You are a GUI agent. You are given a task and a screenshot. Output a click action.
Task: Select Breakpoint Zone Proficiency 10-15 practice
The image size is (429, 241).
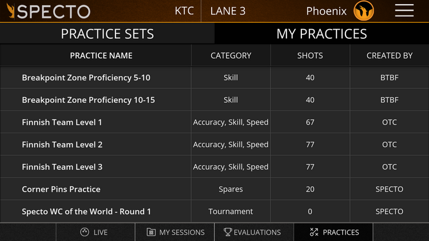(x=214, y=100)
